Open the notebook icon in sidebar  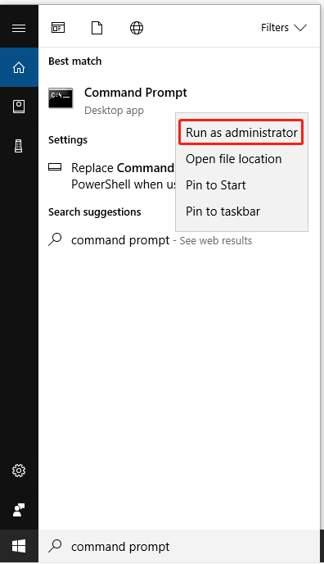coord(19,107)
